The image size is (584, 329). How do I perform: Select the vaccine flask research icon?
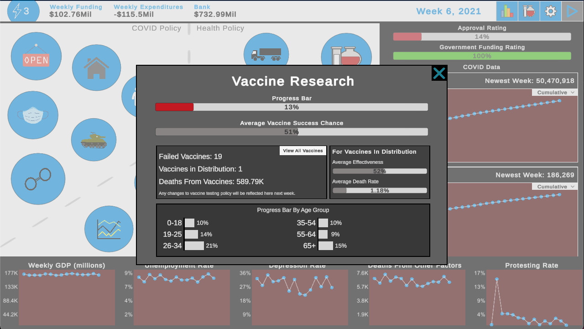point(346,52)
